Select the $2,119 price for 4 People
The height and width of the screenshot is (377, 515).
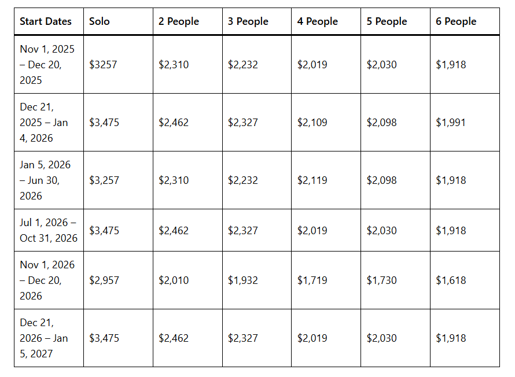(x=312, y=180)
